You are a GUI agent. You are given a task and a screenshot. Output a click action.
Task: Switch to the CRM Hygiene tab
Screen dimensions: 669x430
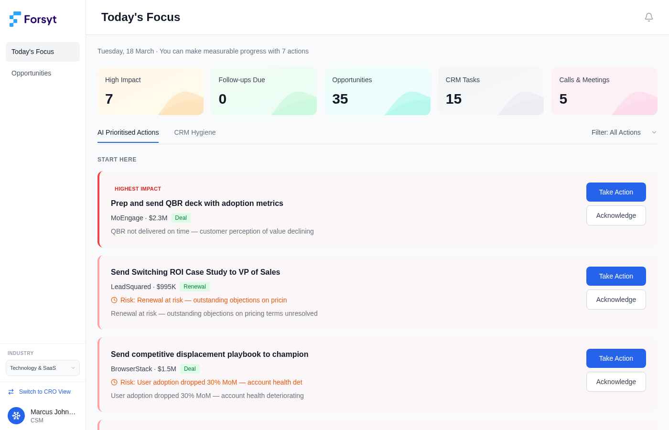coord(195,132)
